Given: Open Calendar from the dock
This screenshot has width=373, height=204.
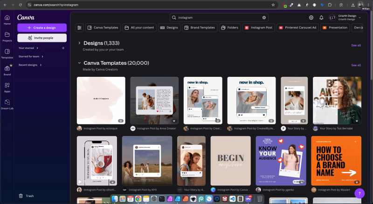Looking at the screenshot, I should point(131,198).
